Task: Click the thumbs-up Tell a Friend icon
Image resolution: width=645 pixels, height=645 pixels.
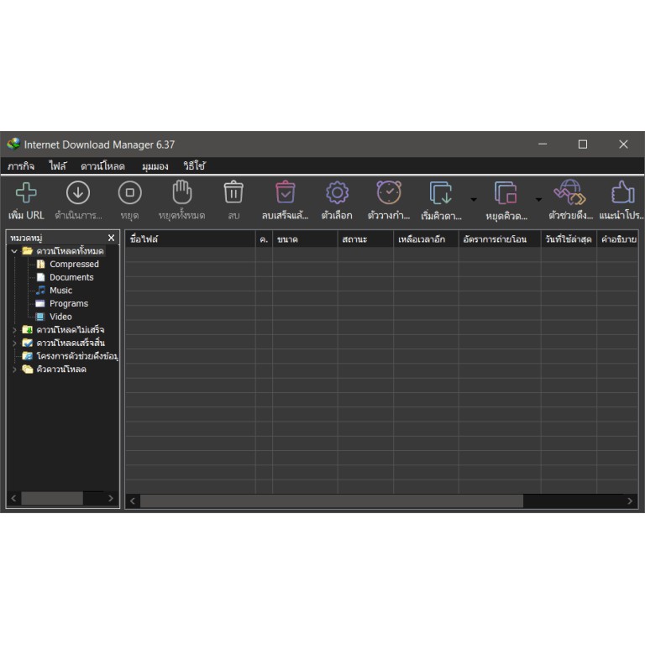Action: pyautogui.click(x=623, y=192)
